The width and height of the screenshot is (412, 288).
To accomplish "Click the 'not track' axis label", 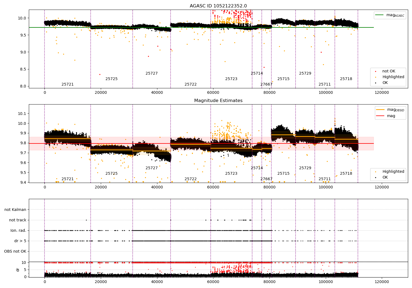I will point(18,220).
